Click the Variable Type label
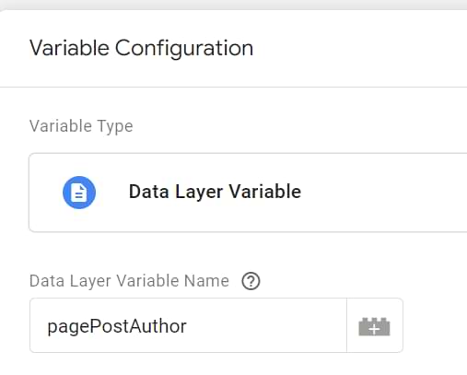Image resolution: width=467 pixels, height=375 pixels. click(x=81, y=126)
